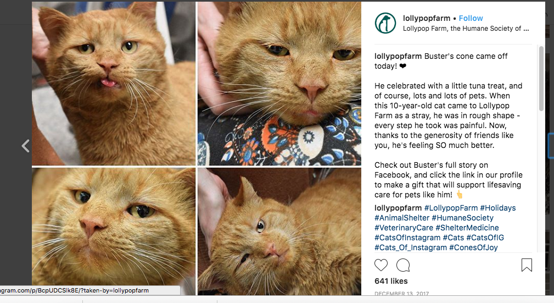Like the post with the heart icon
554x303 pixels.
pyautogui.click(x=381, y=266)
